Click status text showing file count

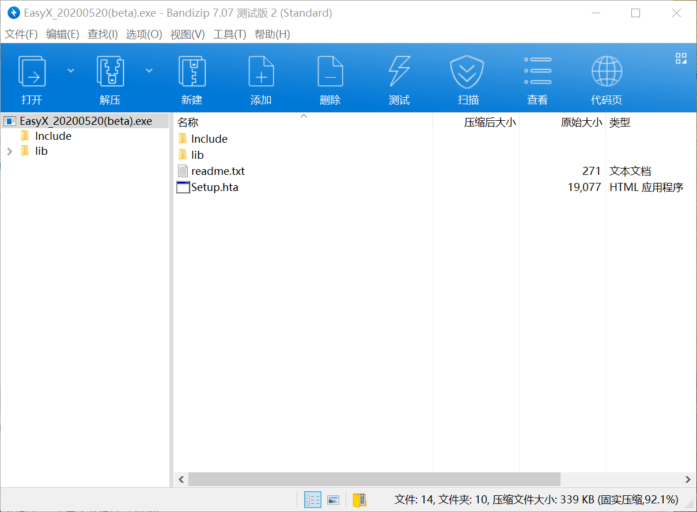(x=536, y=499)
